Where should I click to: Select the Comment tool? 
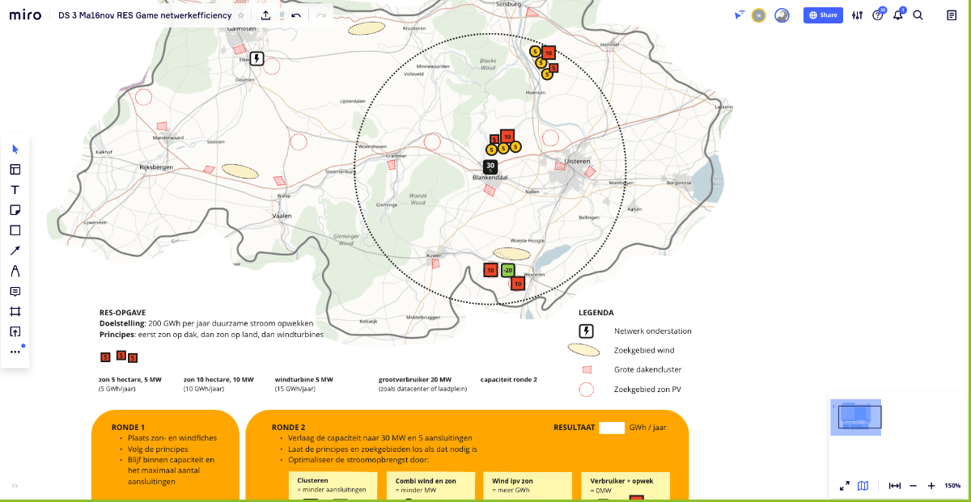[x=15, y=291]
